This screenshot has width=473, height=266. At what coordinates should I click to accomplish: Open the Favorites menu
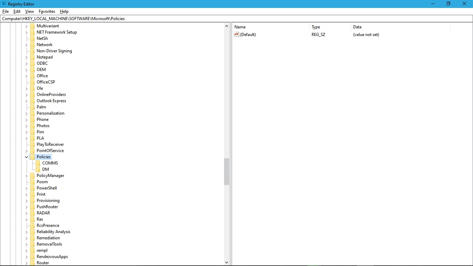(x=47, y=11)
